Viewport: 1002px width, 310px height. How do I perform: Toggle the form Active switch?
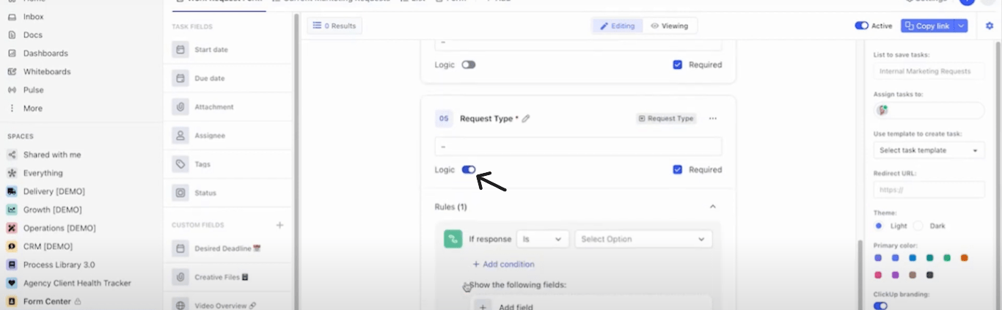point(862,26)
